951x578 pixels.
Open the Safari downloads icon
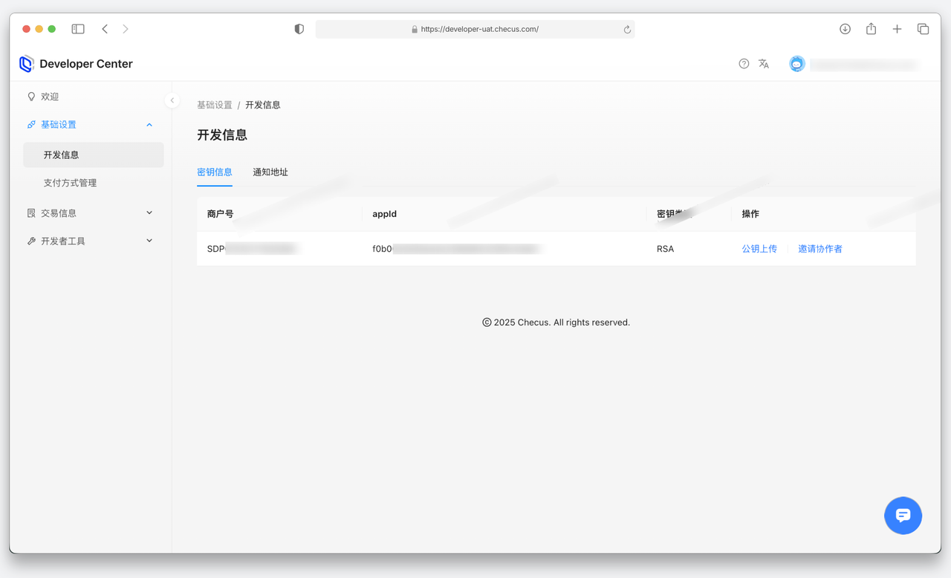[x=845, y=29]
